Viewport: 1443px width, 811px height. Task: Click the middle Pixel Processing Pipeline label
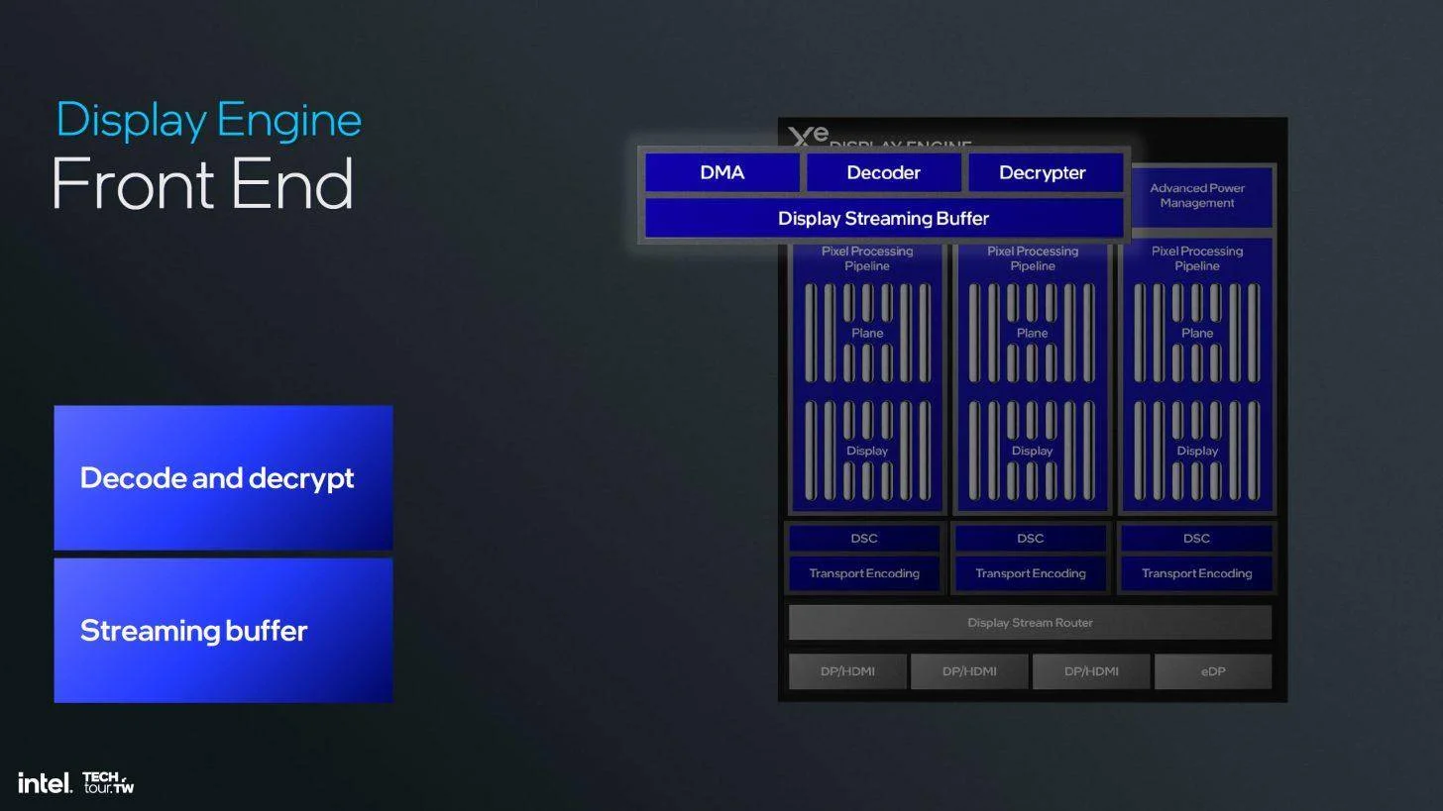(1032, 258)
